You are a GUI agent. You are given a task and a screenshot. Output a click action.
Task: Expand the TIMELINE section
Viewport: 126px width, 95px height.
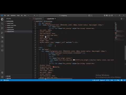click(x=8, y=78)
